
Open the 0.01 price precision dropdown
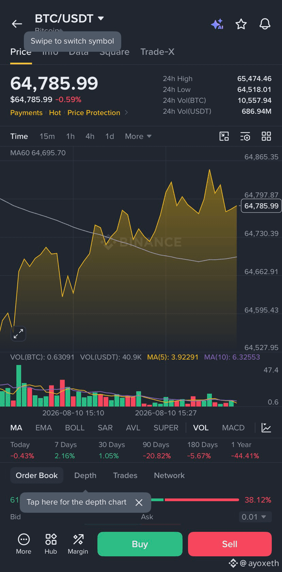pos(255,517)
